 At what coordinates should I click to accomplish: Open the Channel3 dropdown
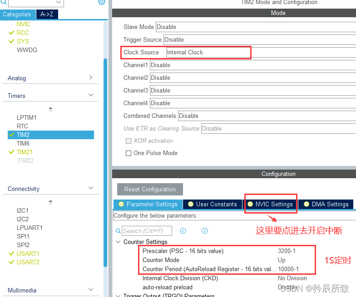pos(252,91)
